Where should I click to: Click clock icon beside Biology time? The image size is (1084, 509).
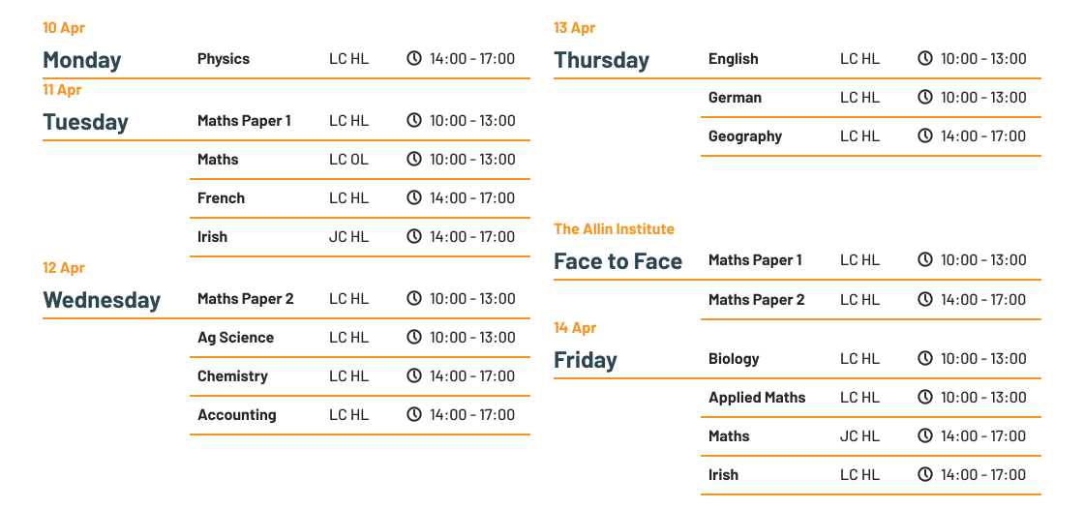point(925,358)
